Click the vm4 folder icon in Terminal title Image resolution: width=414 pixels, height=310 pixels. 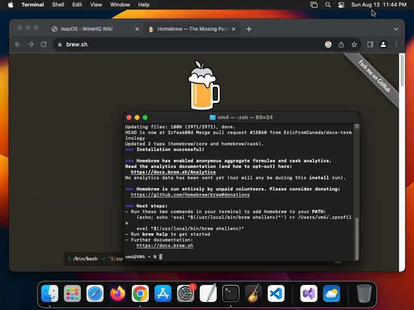click(212, 117)
